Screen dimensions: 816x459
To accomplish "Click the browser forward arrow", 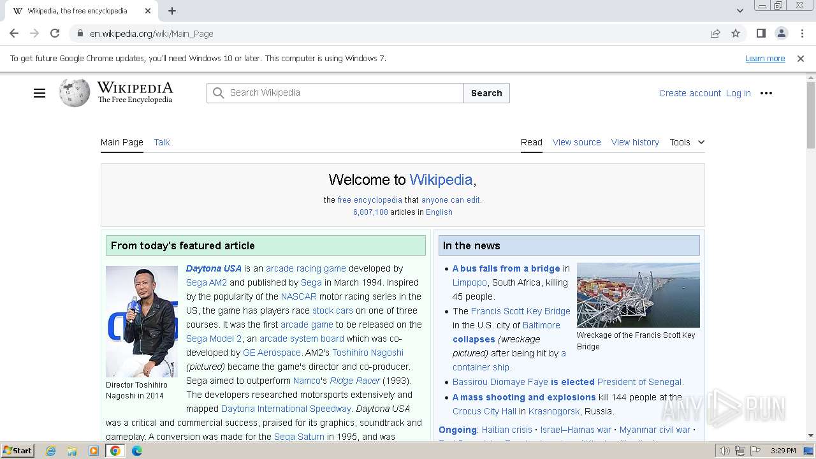I will click(34, 33).
